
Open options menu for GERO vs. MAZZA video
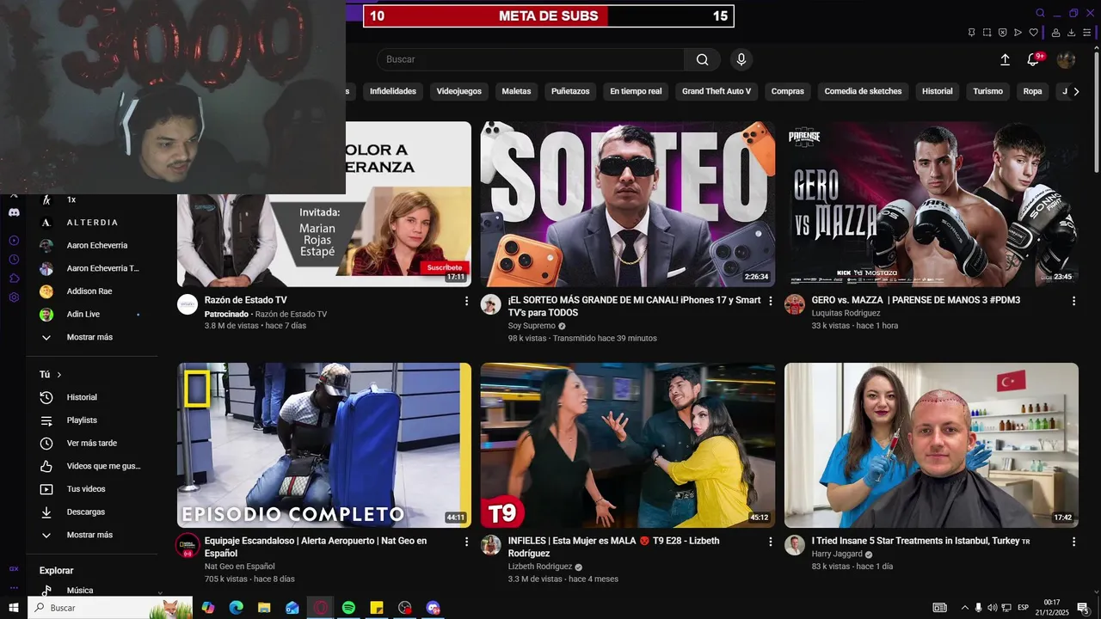pyautogui.click(x=1073, y=301)
